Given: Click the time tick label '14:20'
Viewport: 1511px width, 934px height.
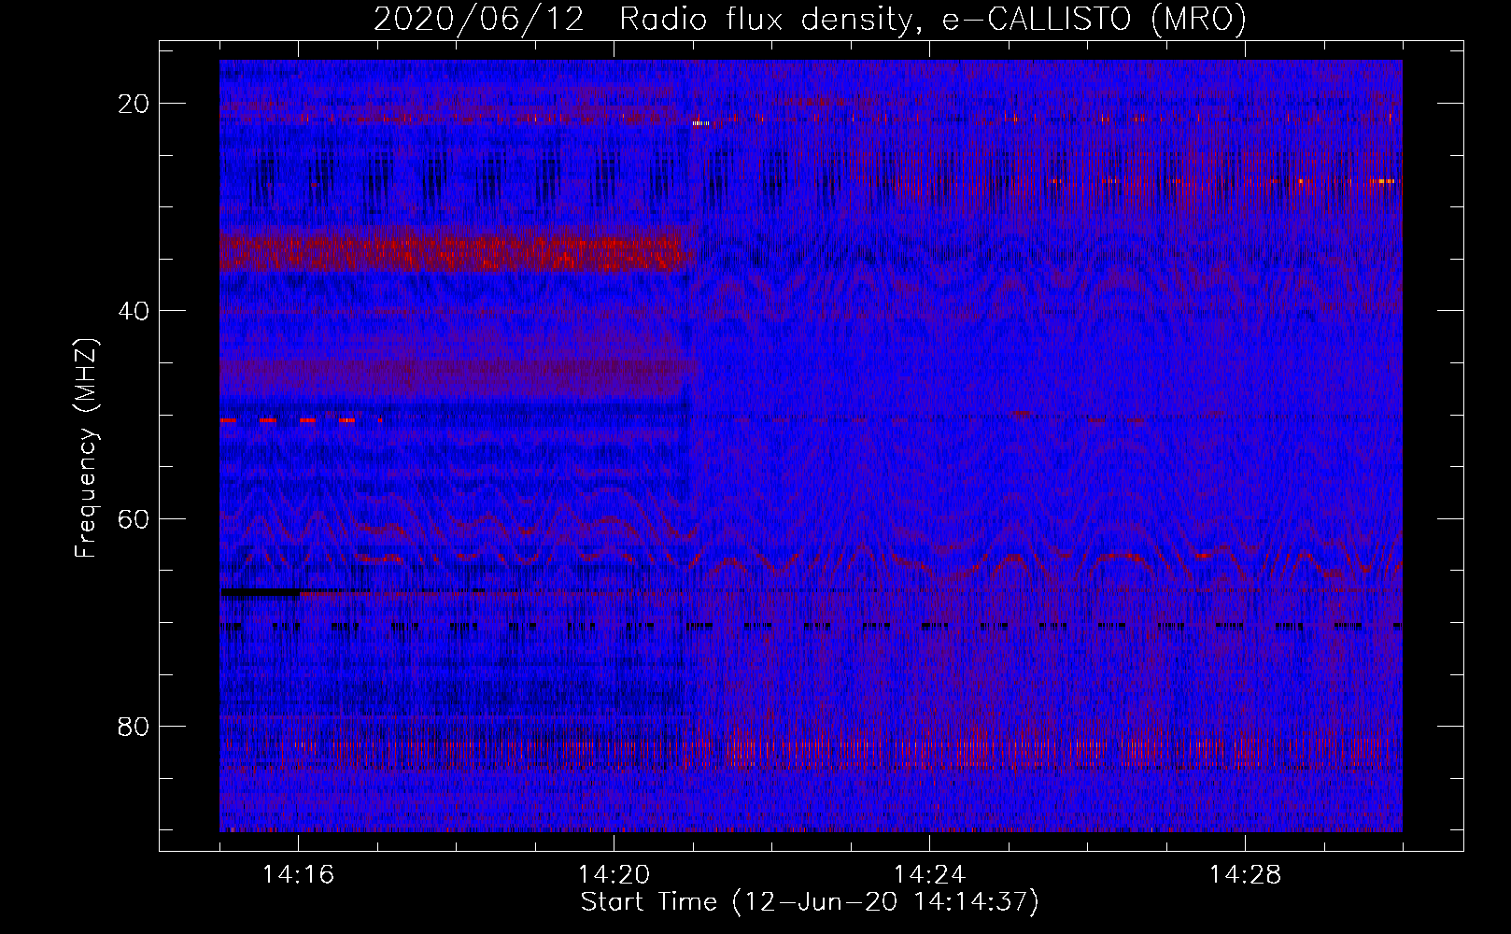Looking at the screenshot, I should tap(614, 875).
